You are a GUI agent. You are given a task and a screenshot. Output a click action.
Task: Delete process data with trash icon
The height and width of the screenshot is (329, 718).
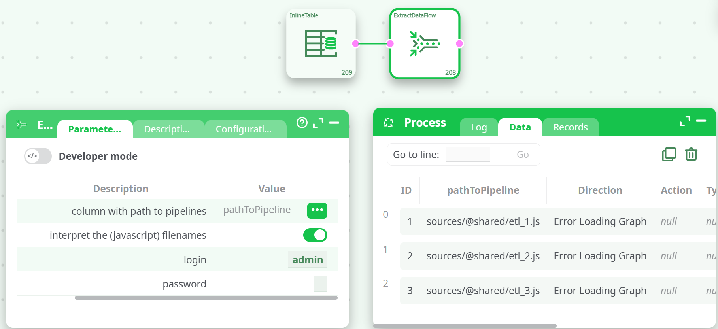691,154
